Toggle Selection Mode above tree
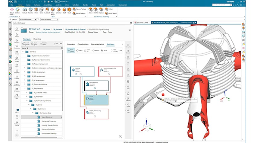254x143 pixels. coord(44,44)
